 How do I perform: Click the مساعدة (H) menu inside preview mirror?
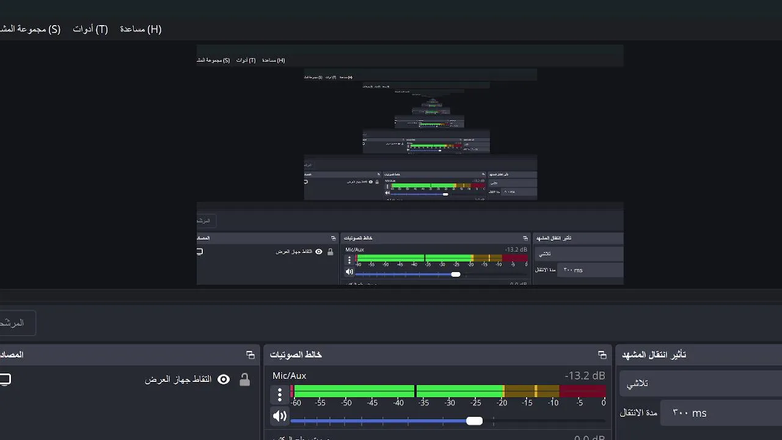[x=273, y=60]
